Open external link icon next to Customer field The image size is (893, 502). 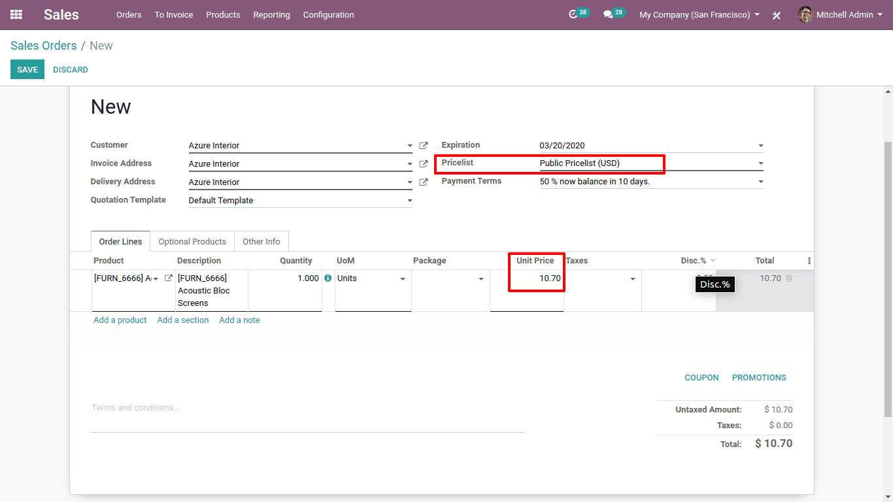(424, 146)
